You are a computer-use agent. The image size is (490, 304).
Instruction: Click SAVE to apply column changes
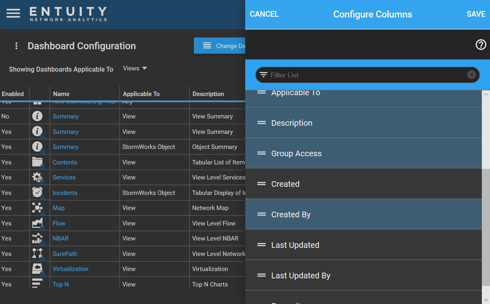pos(476,14)
